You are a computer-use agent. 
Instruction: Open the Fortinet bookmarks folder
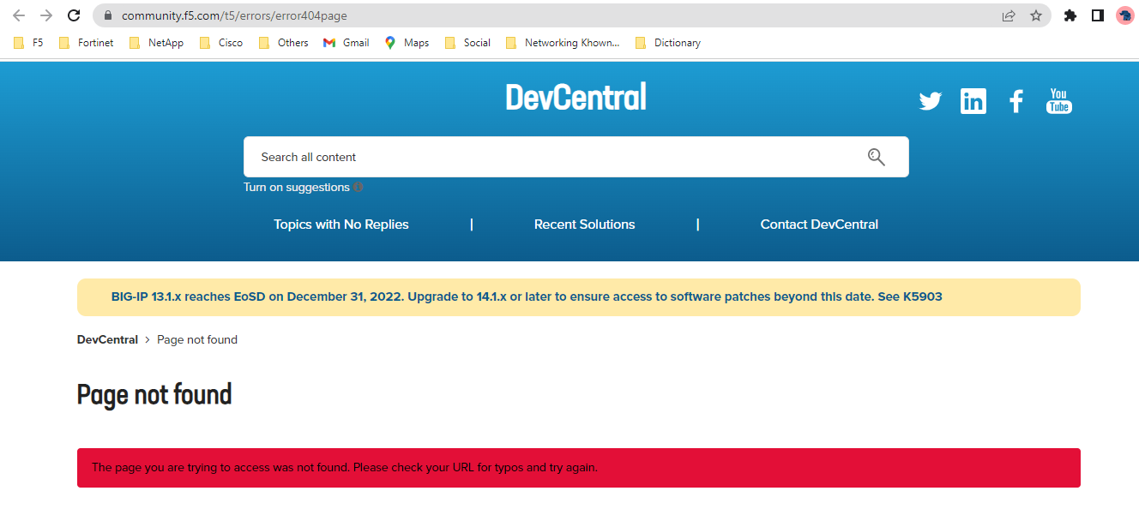point(86,43)
